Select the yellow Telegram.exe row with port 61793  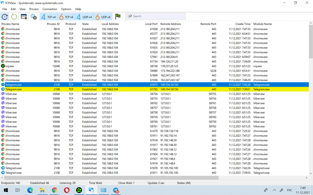coord(155,89)
